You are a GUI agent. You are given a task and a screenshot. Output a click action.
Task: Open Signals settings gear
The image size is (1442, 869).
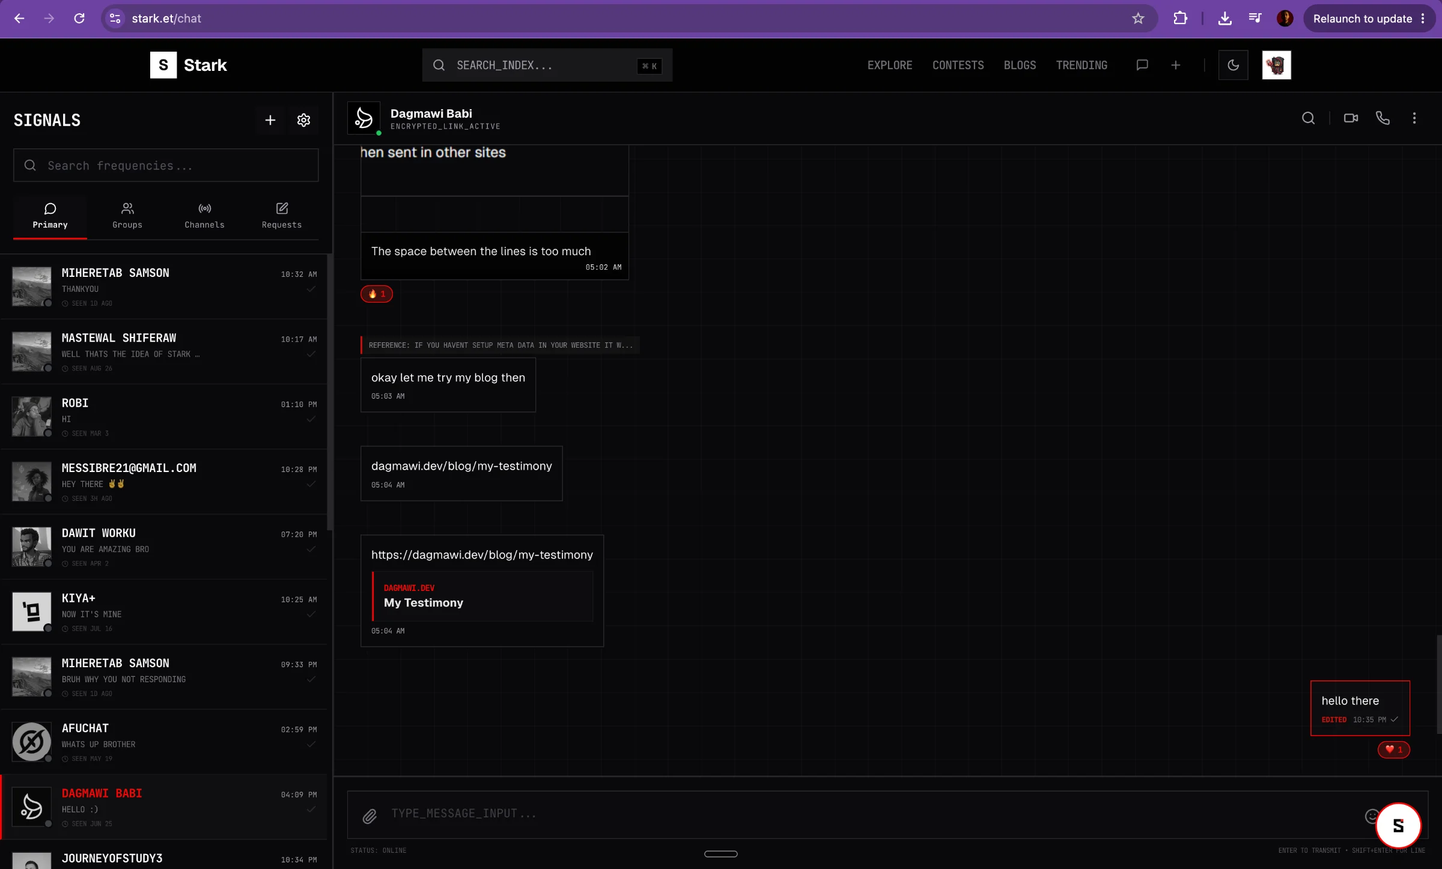point(303,120)
